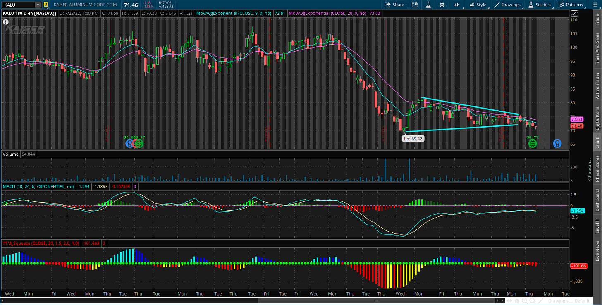Image resolution: width=602 pixels, height=305 pixels.
Task: Click the last price 71.46 in header
Action: 132,5
